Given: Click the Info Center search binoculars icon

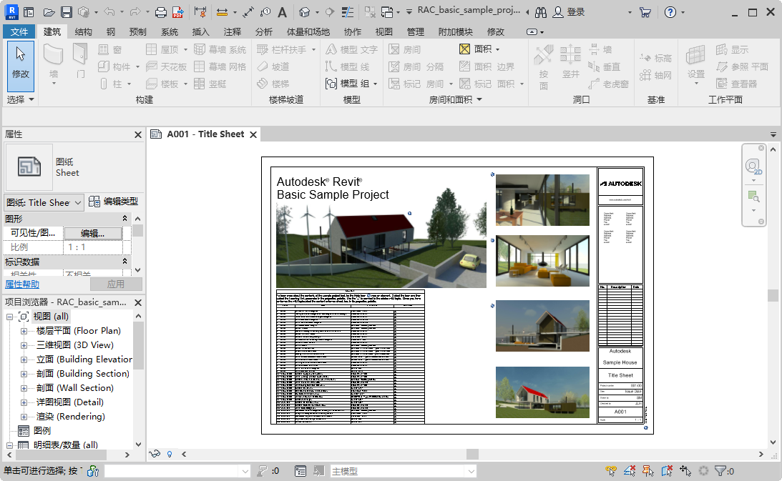Looking at the screenshot, I should (541, 12).
